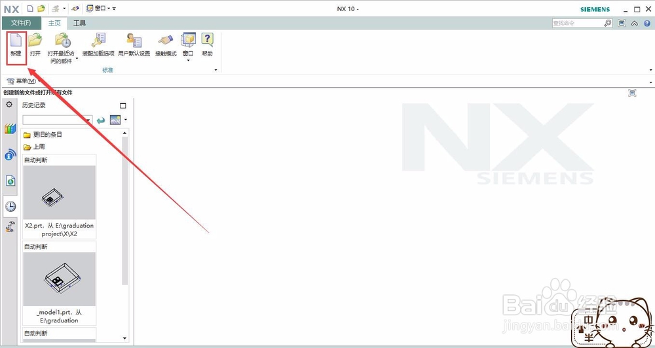The height and width of the screenshot is (348, 655).
Task: Click the history list vertical scrollbar thumb
Action: (124, 211)
